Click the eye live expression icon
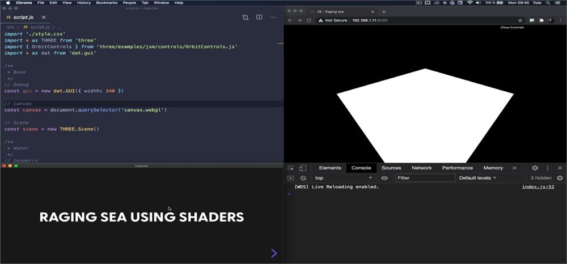The width and height of the screenshot is (567, 264). pos(384,178)
